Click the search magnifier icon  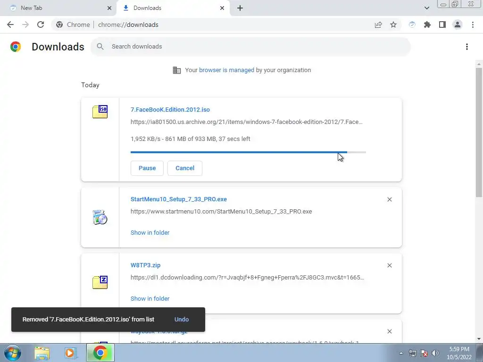100,47
